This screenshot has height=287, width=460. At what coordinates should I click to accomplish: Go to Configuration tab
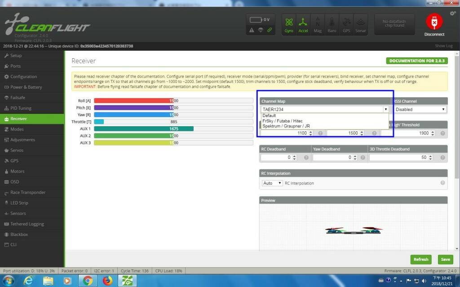pos(32,76)
